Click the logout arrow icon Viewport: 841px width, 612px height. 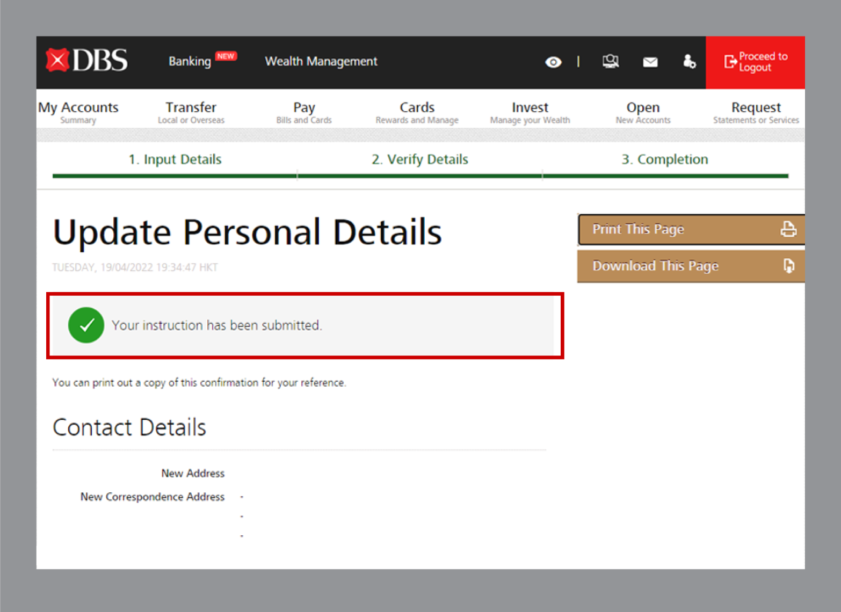[730, 62]
